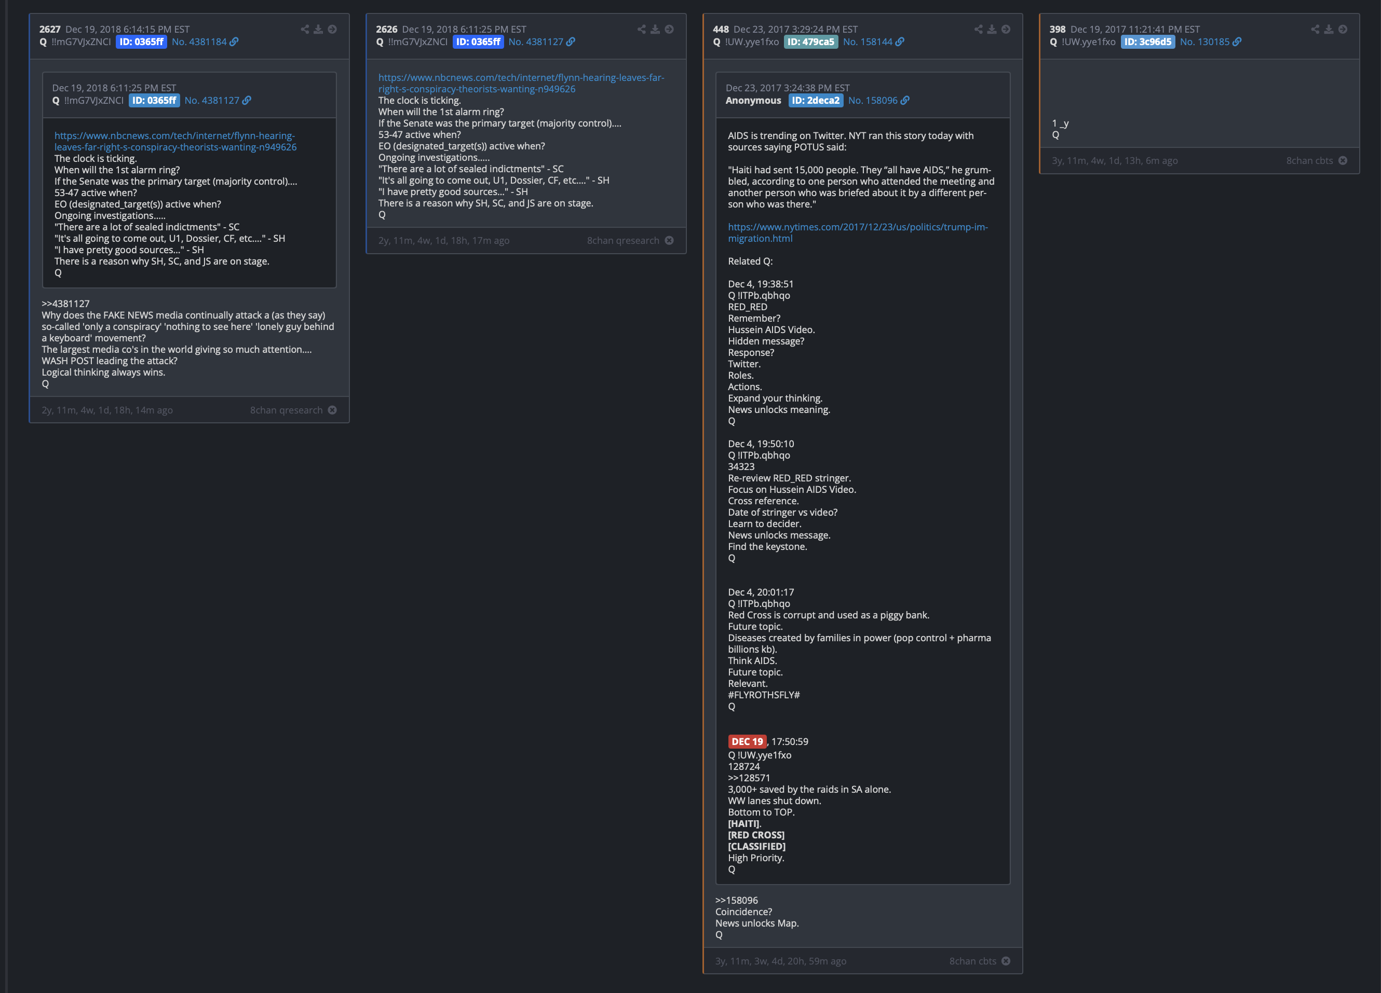Click ID: 2deca2 badge on Anonymous quote
This screenshot has width=1381, height=993.
815,101
